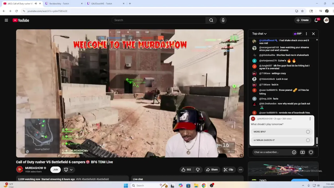Reload the page in Chrome

[16, 11]
